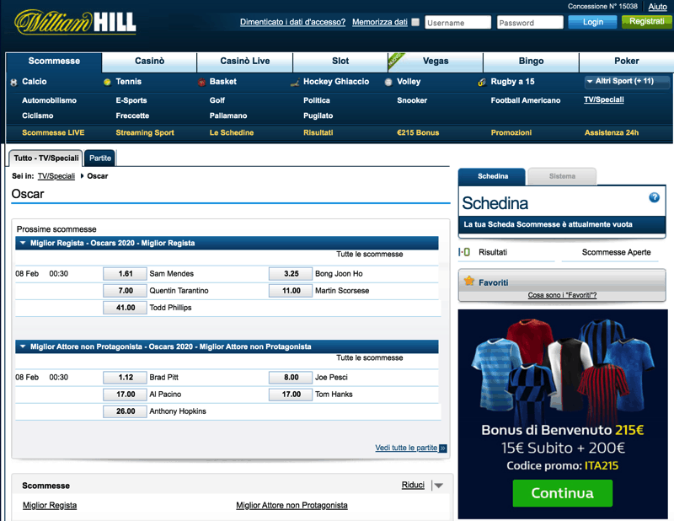Screen dimensions: 674x521
Task: Click the Basket ball icon
Action: pos(201,82)
